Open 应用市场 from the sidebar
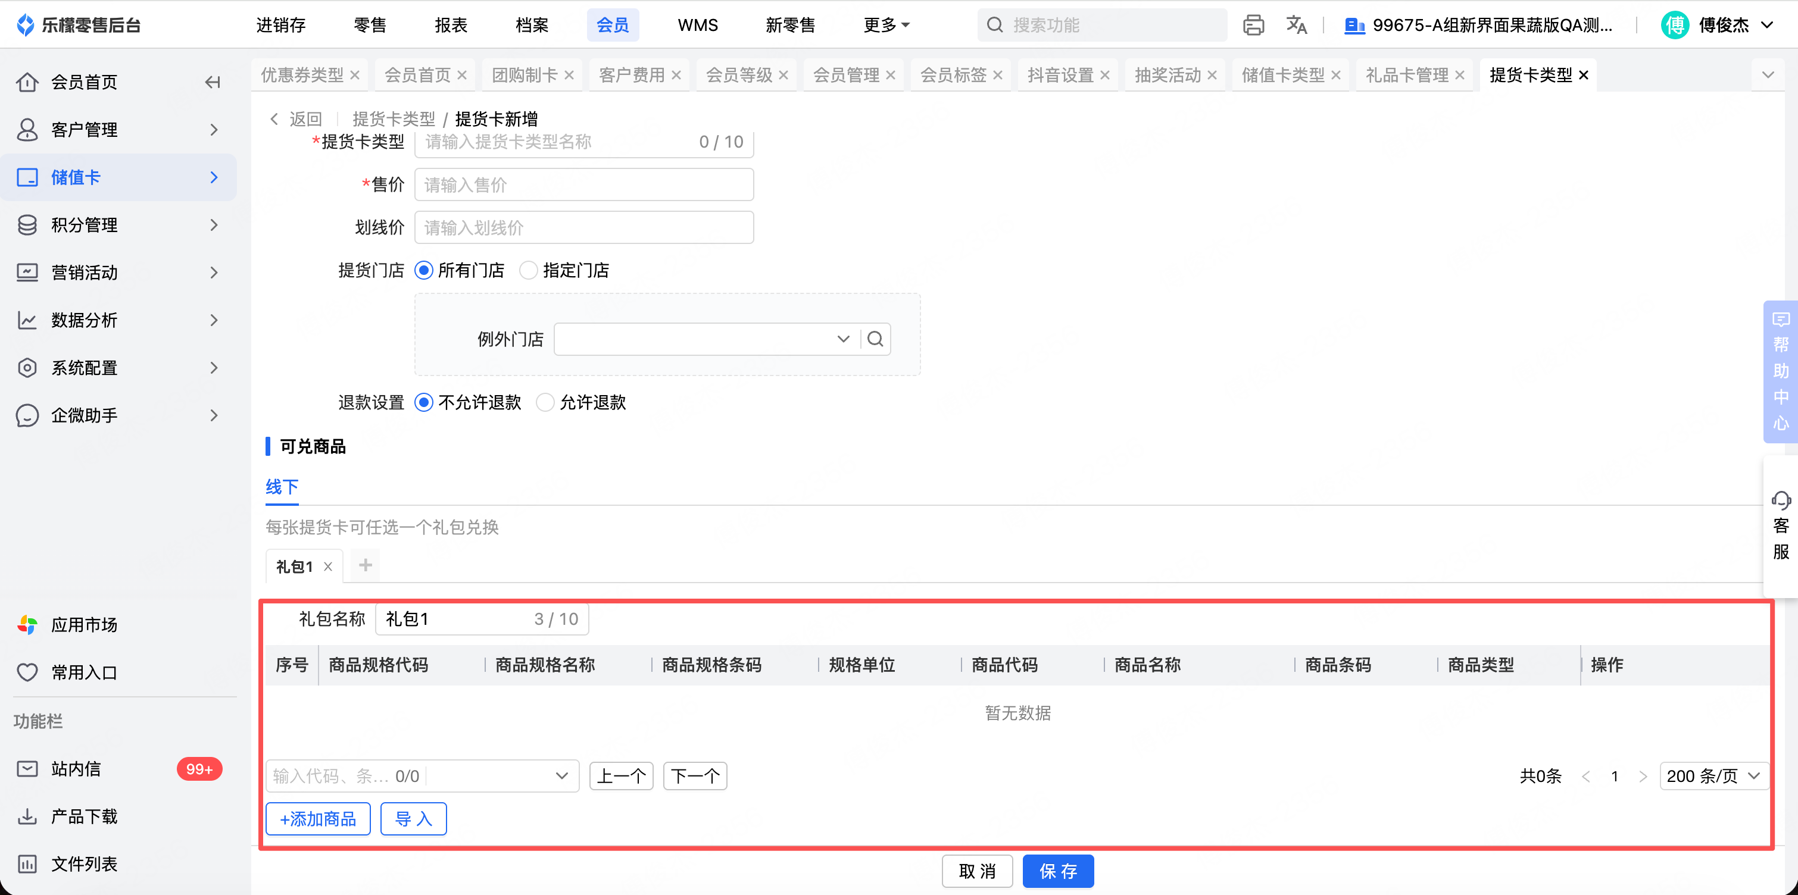 [84, 624]
